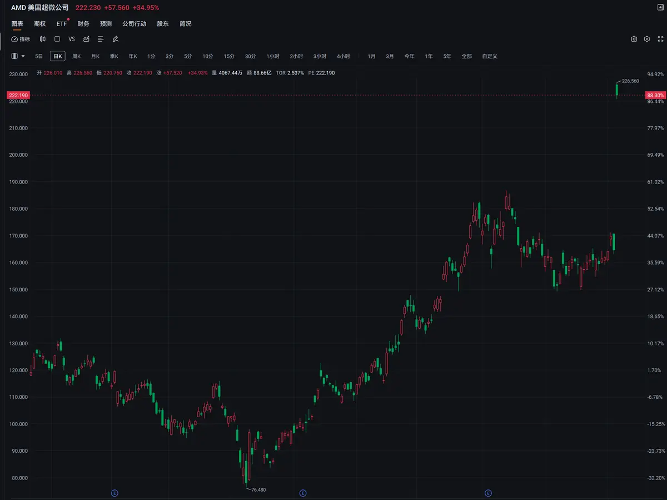This screenshot has width=667, height=500.
Task: Expand chart to fullscreen
Action: coord(660,39)
